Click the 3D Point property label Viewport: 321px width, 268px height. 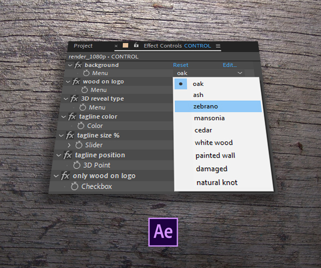(97, 165)
